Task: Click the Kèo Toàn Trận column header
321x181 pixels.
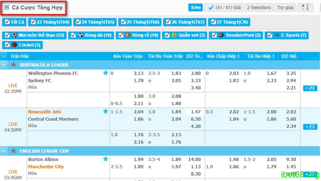Action: (128, 56)
